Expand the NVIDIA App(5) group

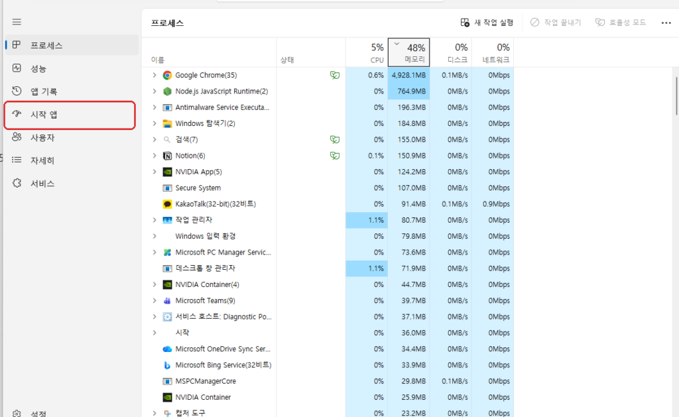154,172
